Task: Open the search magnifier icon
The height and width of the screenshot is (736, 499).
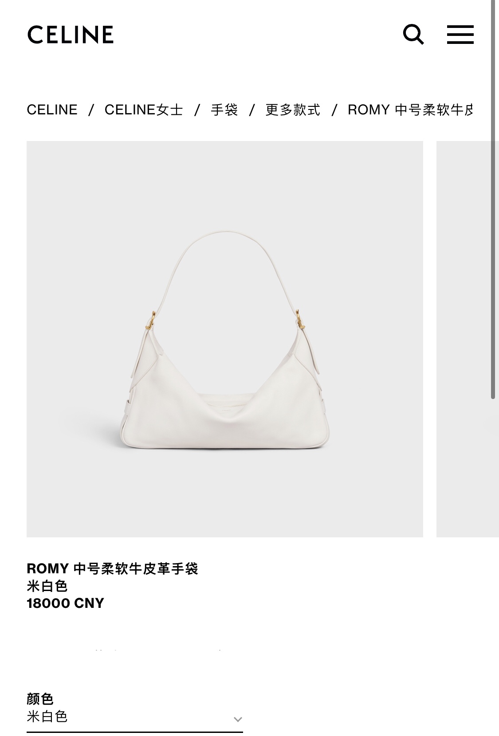Action: (413, 34)
